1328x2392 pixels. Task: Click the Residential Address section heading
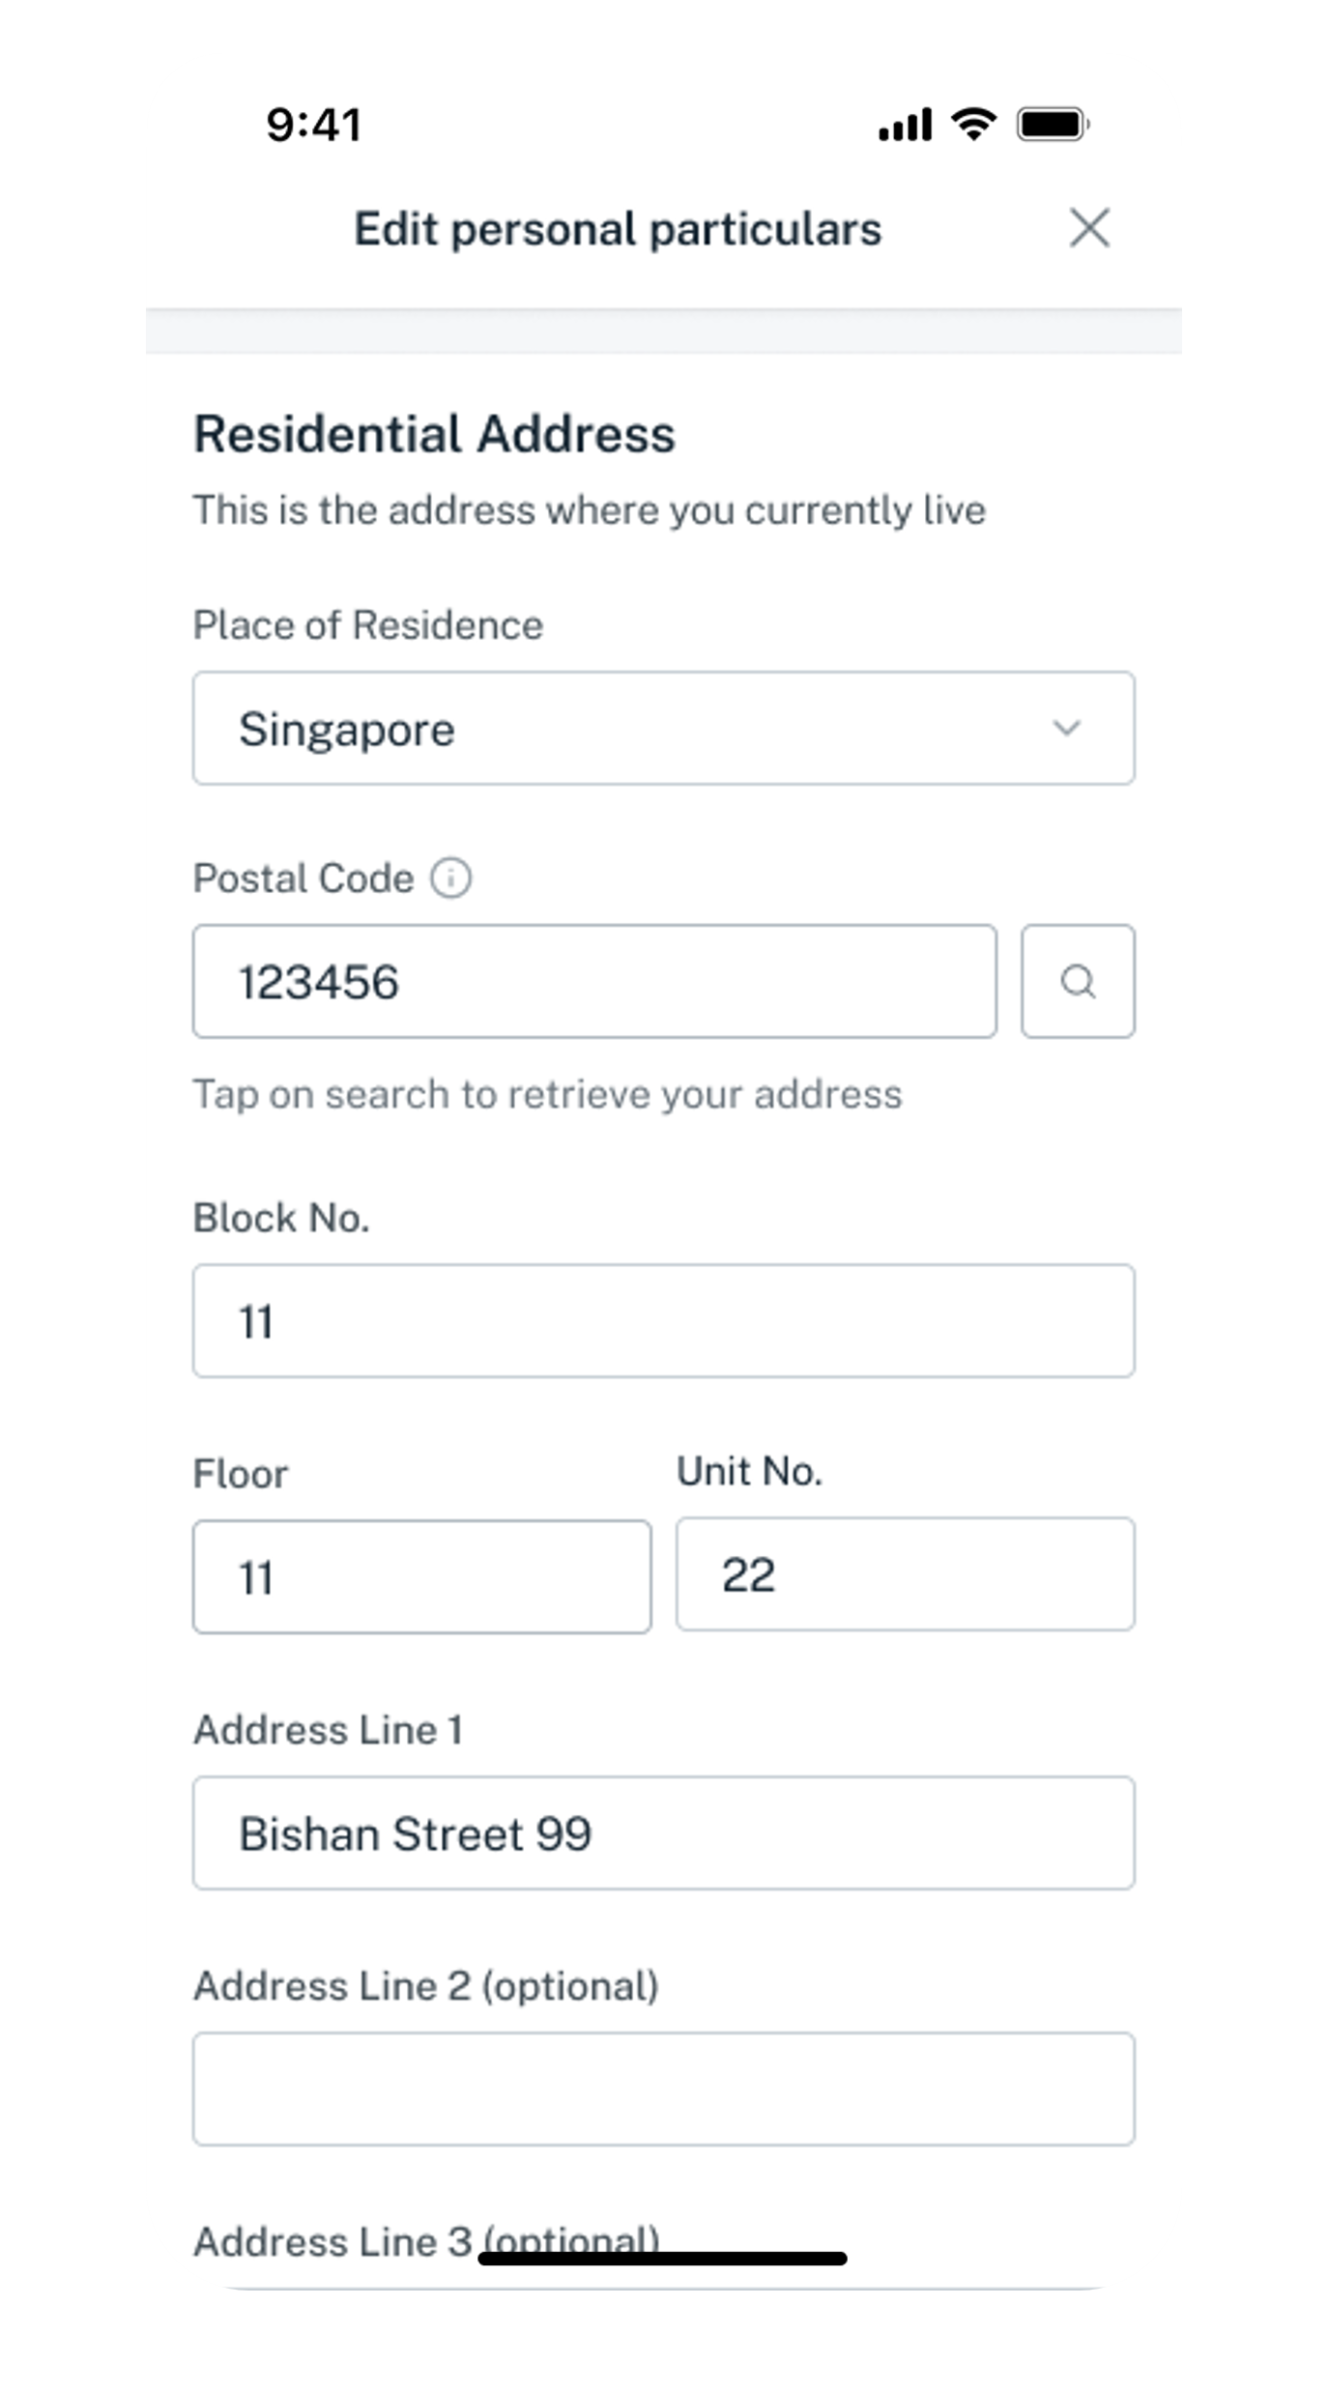point(434,432)
